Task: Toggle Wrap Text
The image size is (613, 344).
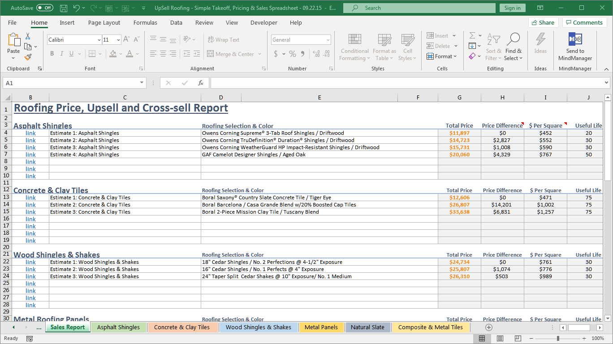Action: point(224,39)
